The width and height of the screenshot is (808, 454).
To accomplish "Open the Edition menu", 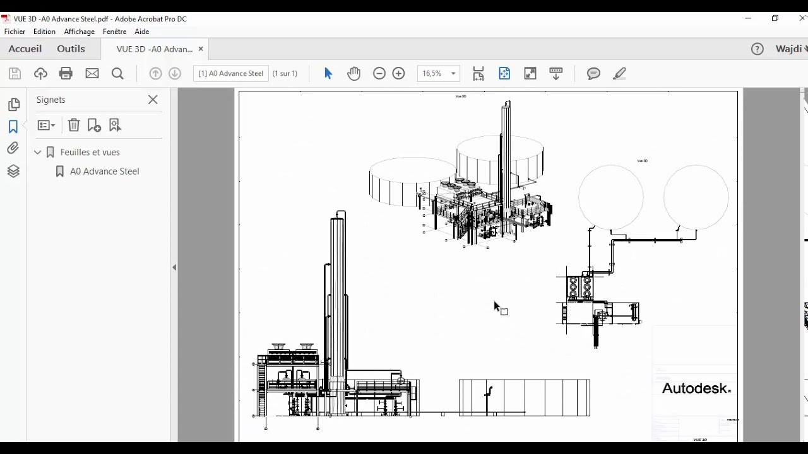I will [x=44, y=32].
